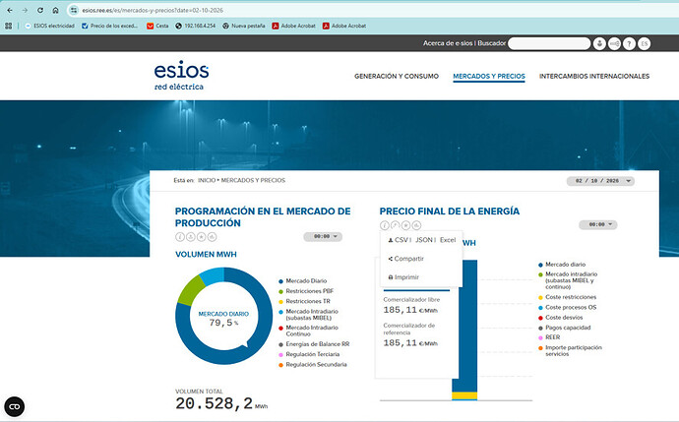Image resolution: width=679 pixels, height=422 pixels.
Task: Focus the browser address bar URL
Action: (x=153, y=10)
